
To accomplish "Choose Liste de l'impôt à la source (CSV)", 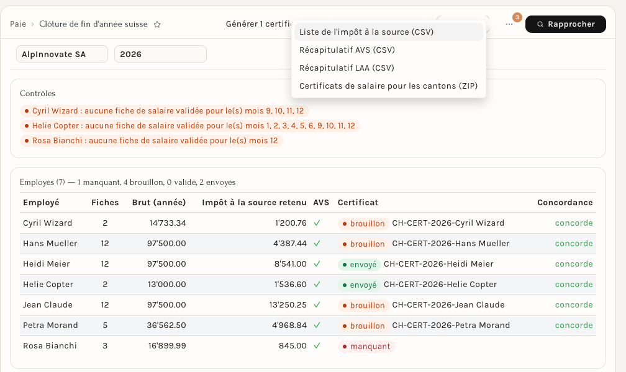I will tap(389, 32).
